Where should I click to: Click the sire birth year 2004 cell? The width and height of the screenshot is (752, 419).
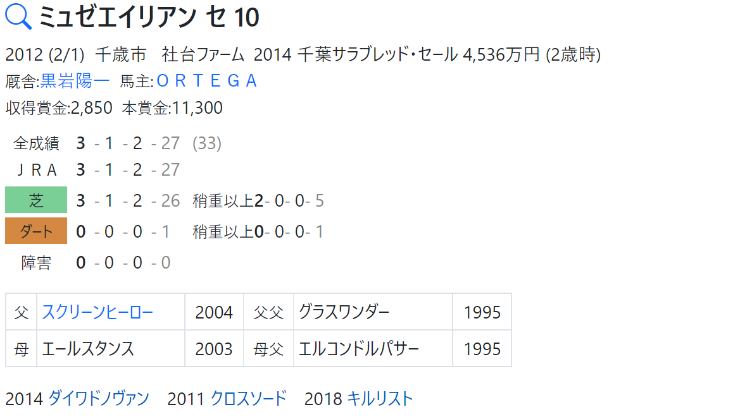click(x=214, y=312)
